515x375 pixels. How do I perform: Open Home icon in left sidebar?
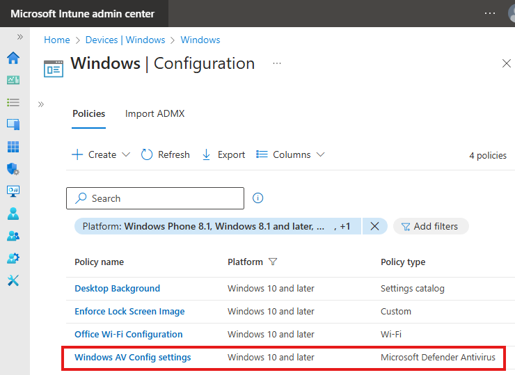[x=13, y=58]
